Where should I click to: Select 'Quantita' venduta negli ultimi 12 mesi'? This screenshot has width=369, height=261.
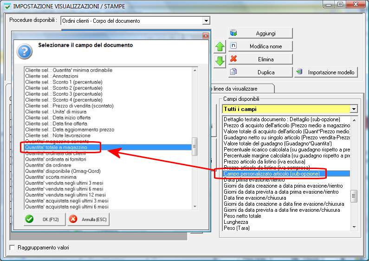tap(108, 195)
